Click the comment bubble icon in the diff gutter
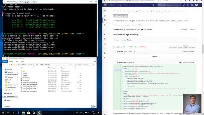The image size is (204, 115). [113, 70]
